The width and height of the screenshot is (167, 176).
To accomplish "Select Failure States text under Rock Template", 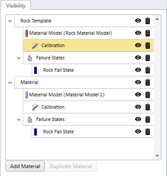I will click(x=50, y=58).
